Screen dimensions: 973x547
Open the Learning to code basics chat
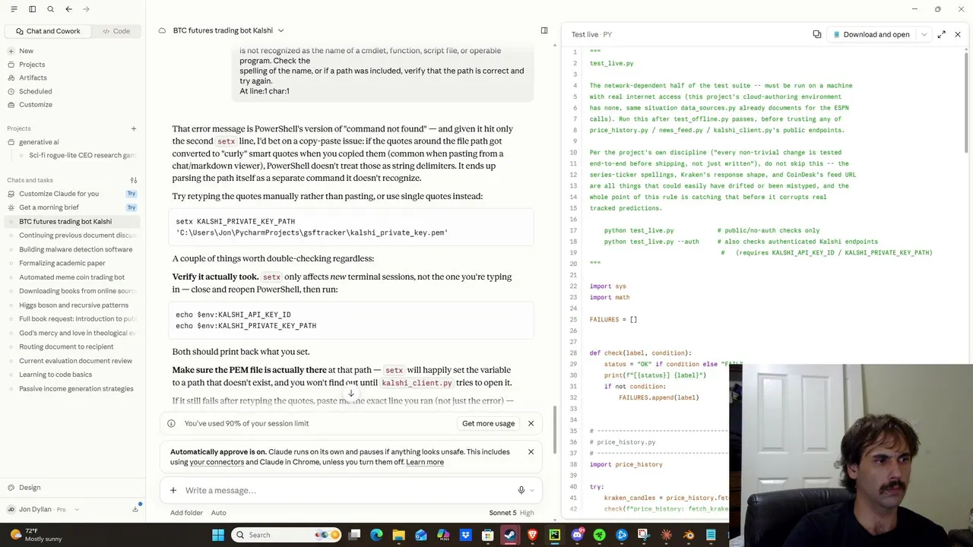(x=55, y=375)
